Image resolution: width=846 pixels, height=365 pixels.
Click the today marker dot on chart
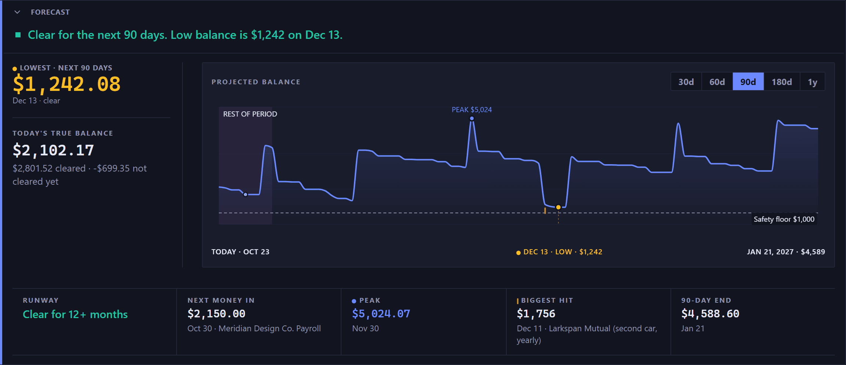[x=245, y=195]
